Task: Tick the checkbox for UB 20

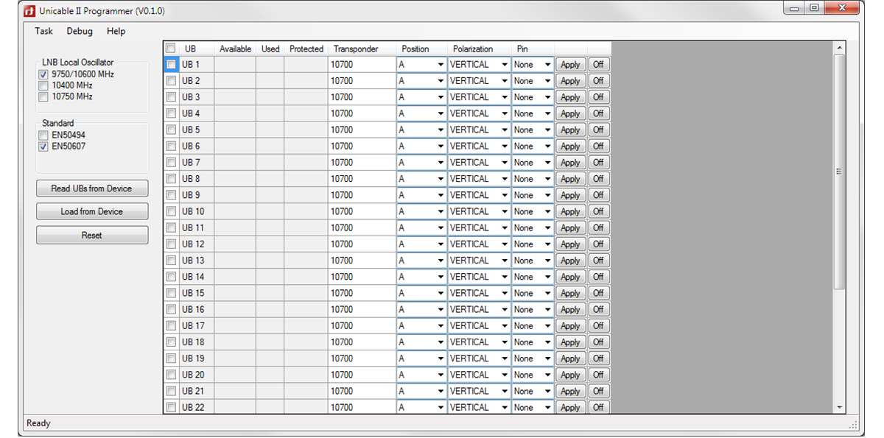Action: (x=171, y=375)
